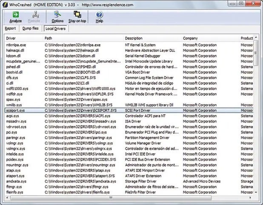The image size is (263, 205).
Task: Select the pci.sys driver row
Action: click(x=129, y=132)
